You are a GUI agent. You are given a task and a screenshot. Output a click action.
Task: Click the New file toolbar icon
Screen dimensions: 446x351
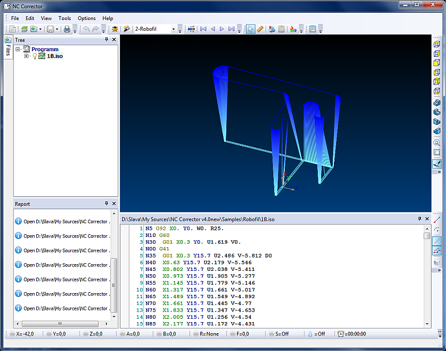[12, 29]
